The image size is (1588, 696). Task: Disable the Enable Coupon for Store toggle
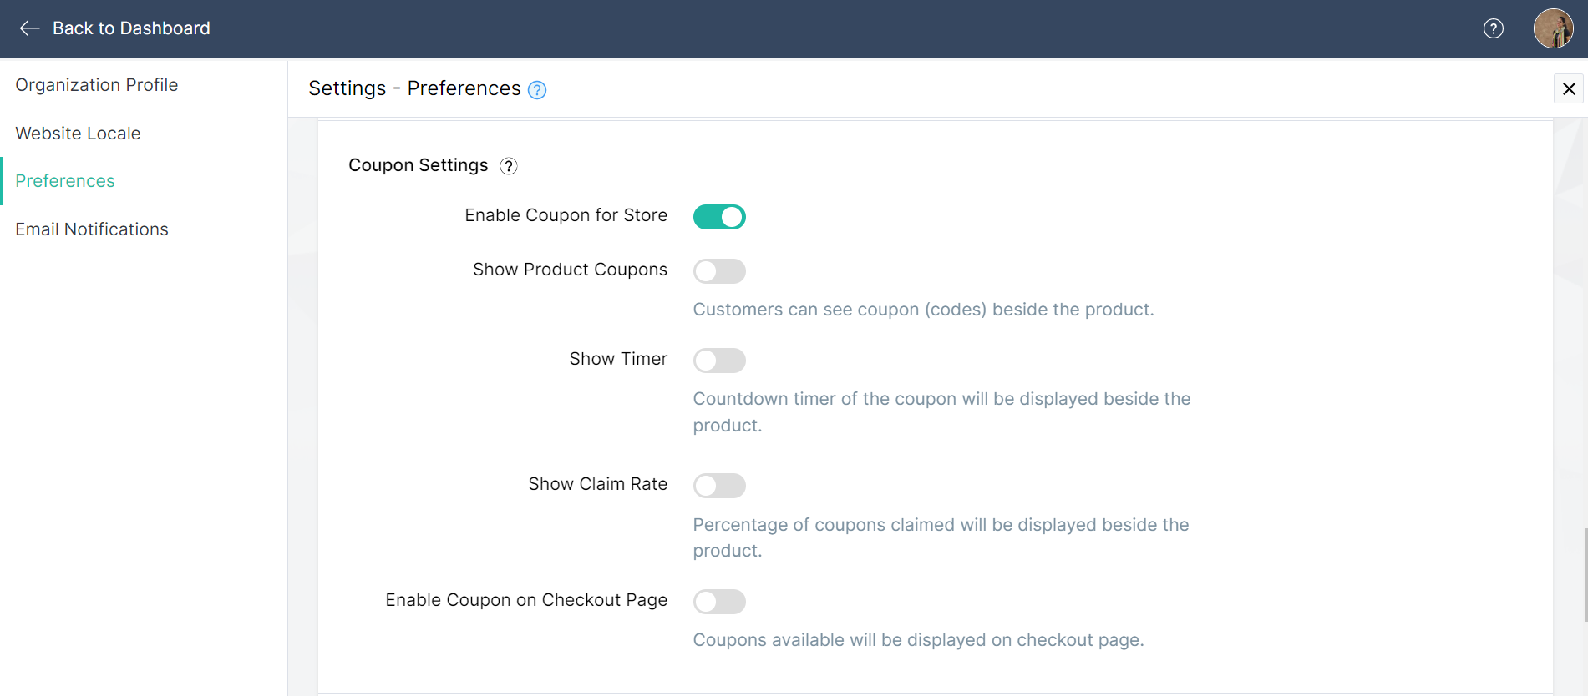[x=719, y=217]
